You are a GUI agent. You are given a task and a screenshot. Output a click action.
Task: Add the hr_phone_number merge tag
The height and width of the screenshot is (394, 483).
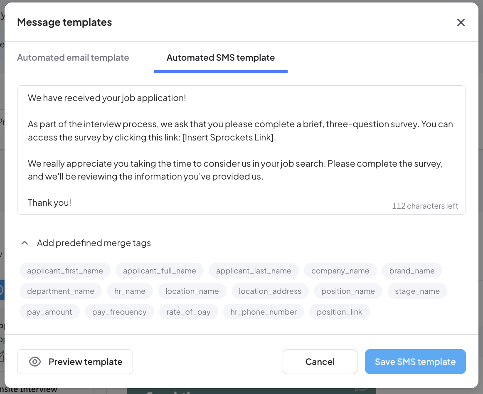(x=264, y=312)
